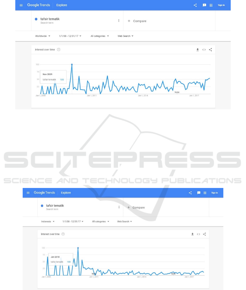Open top date range 1/1/08 - 12/31/17 dropdown
Viewport: 246px width, 290px height.
point(70,36)
